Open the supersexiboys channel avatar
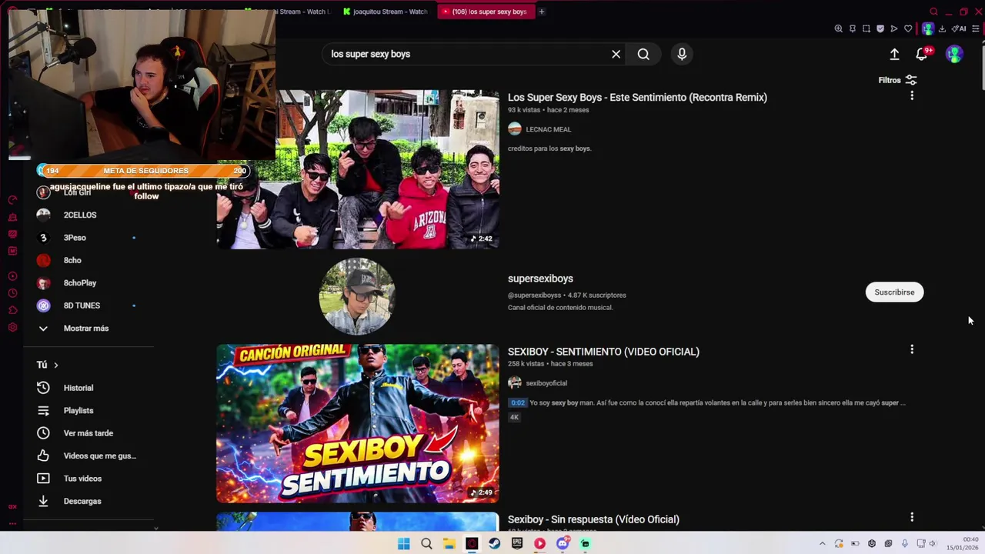This screenshot has width=985, height=554. (x=357, y=296)
